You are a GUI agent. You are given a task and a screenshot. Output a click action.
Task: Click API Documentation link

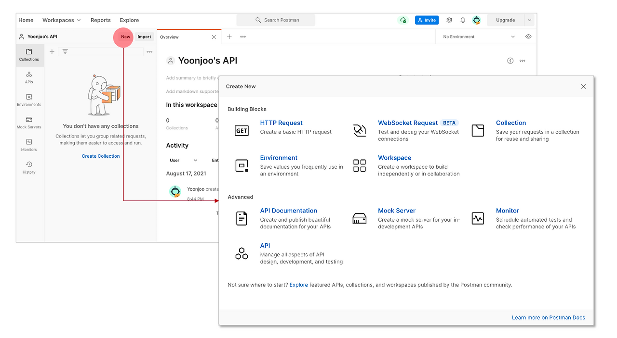click(x=289, y=211)
